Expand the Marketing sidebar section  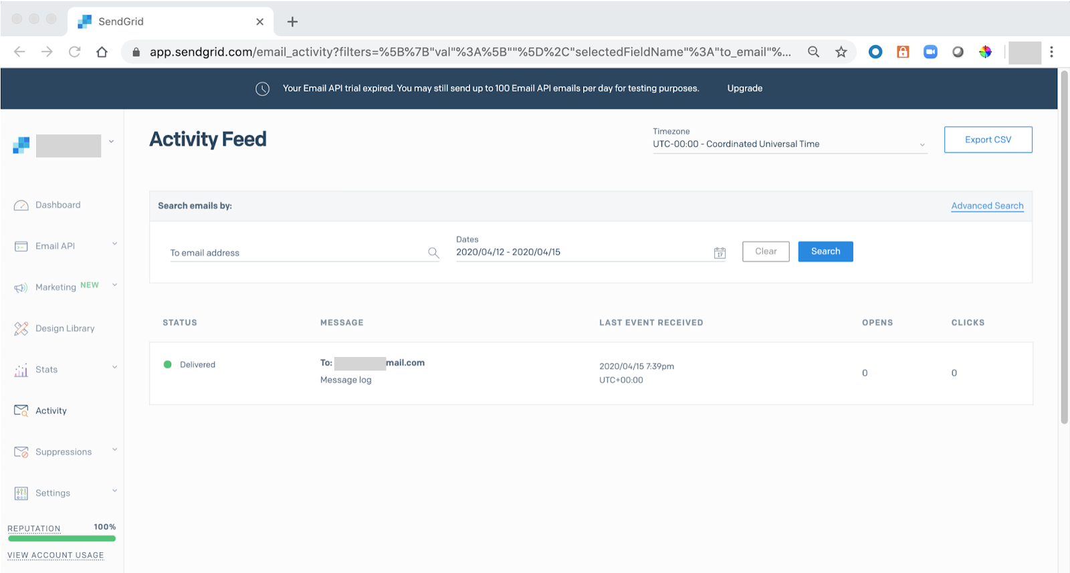click(x=114, y=285)
